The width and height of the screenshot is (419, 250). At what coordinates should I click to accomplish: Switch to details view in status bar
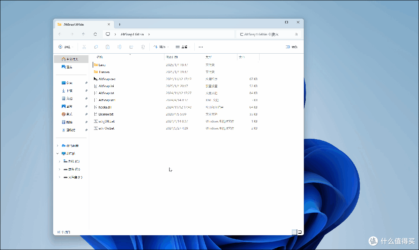[294, 232]
